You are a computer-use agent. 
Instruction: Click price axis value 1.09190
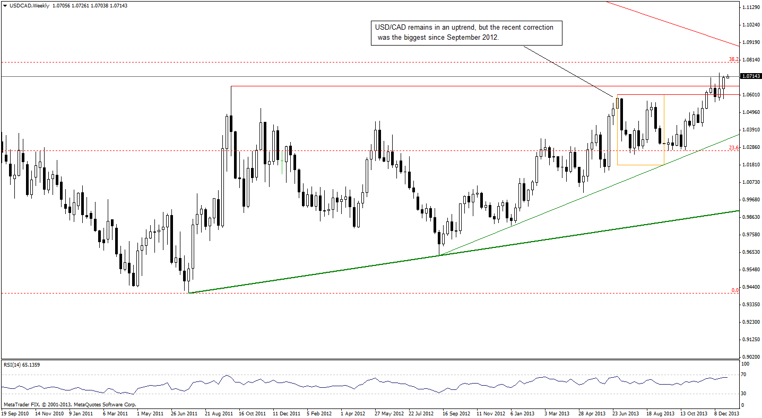750,42
